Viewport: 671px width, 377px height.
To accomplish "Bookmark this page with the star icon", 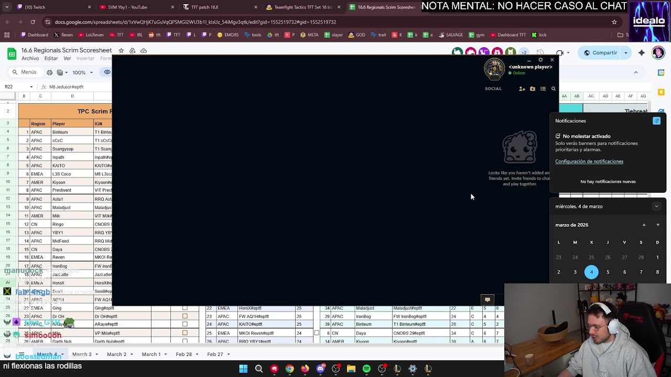I will [x=614, y=22].
